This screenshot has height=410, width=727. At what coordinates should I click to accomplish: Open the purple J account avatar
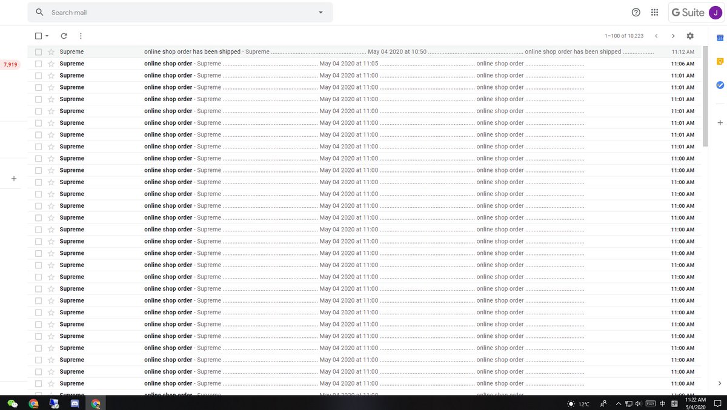(715, 12)
